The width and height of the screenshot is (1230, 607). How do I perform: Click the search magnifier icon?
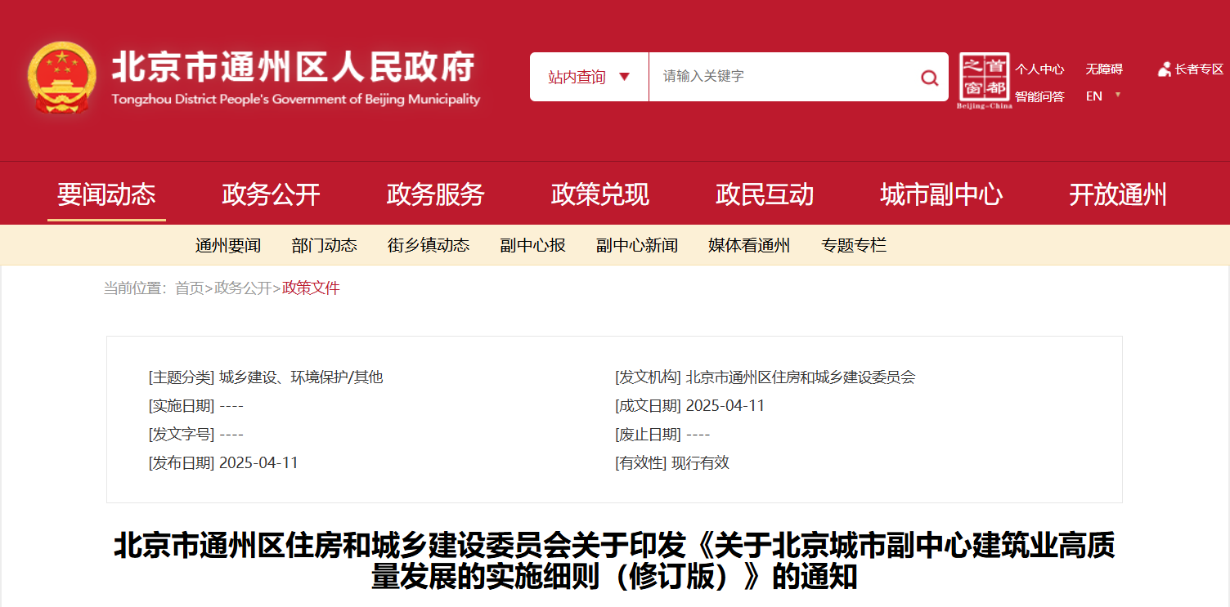click(929, 78)
